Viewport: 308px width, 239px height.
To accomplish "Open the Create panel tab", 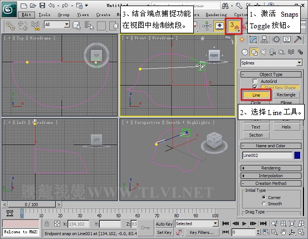I will (x=242, y=39).
